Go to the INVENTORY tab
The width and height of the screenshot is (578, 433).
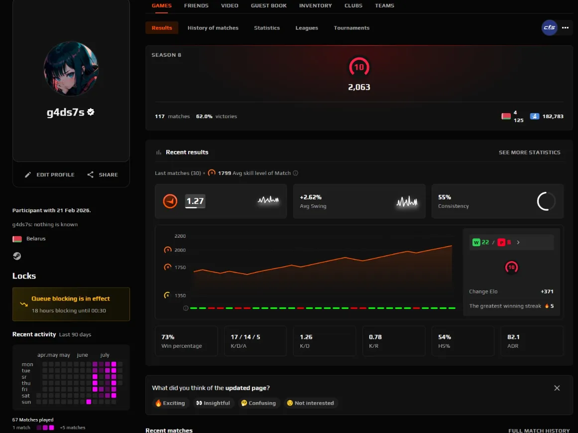point(316,5)
